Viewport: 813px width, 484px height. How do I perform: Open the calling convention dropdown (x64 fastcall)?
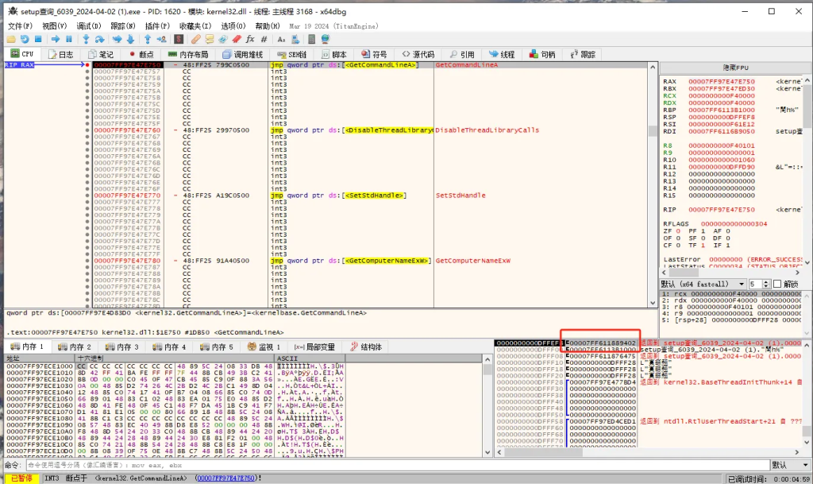coord(701,284)
